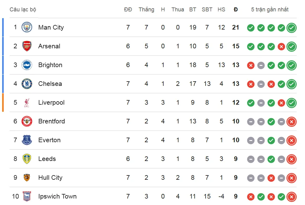Open the Ipswich Town team link
This screenshot has width=305, height=205.
(x=57, y=196)
